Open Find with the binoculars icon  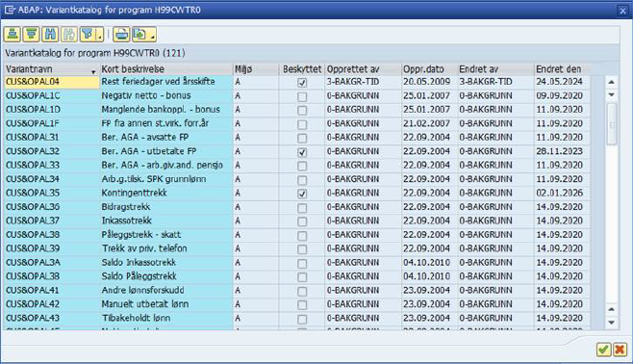[50, 35]
